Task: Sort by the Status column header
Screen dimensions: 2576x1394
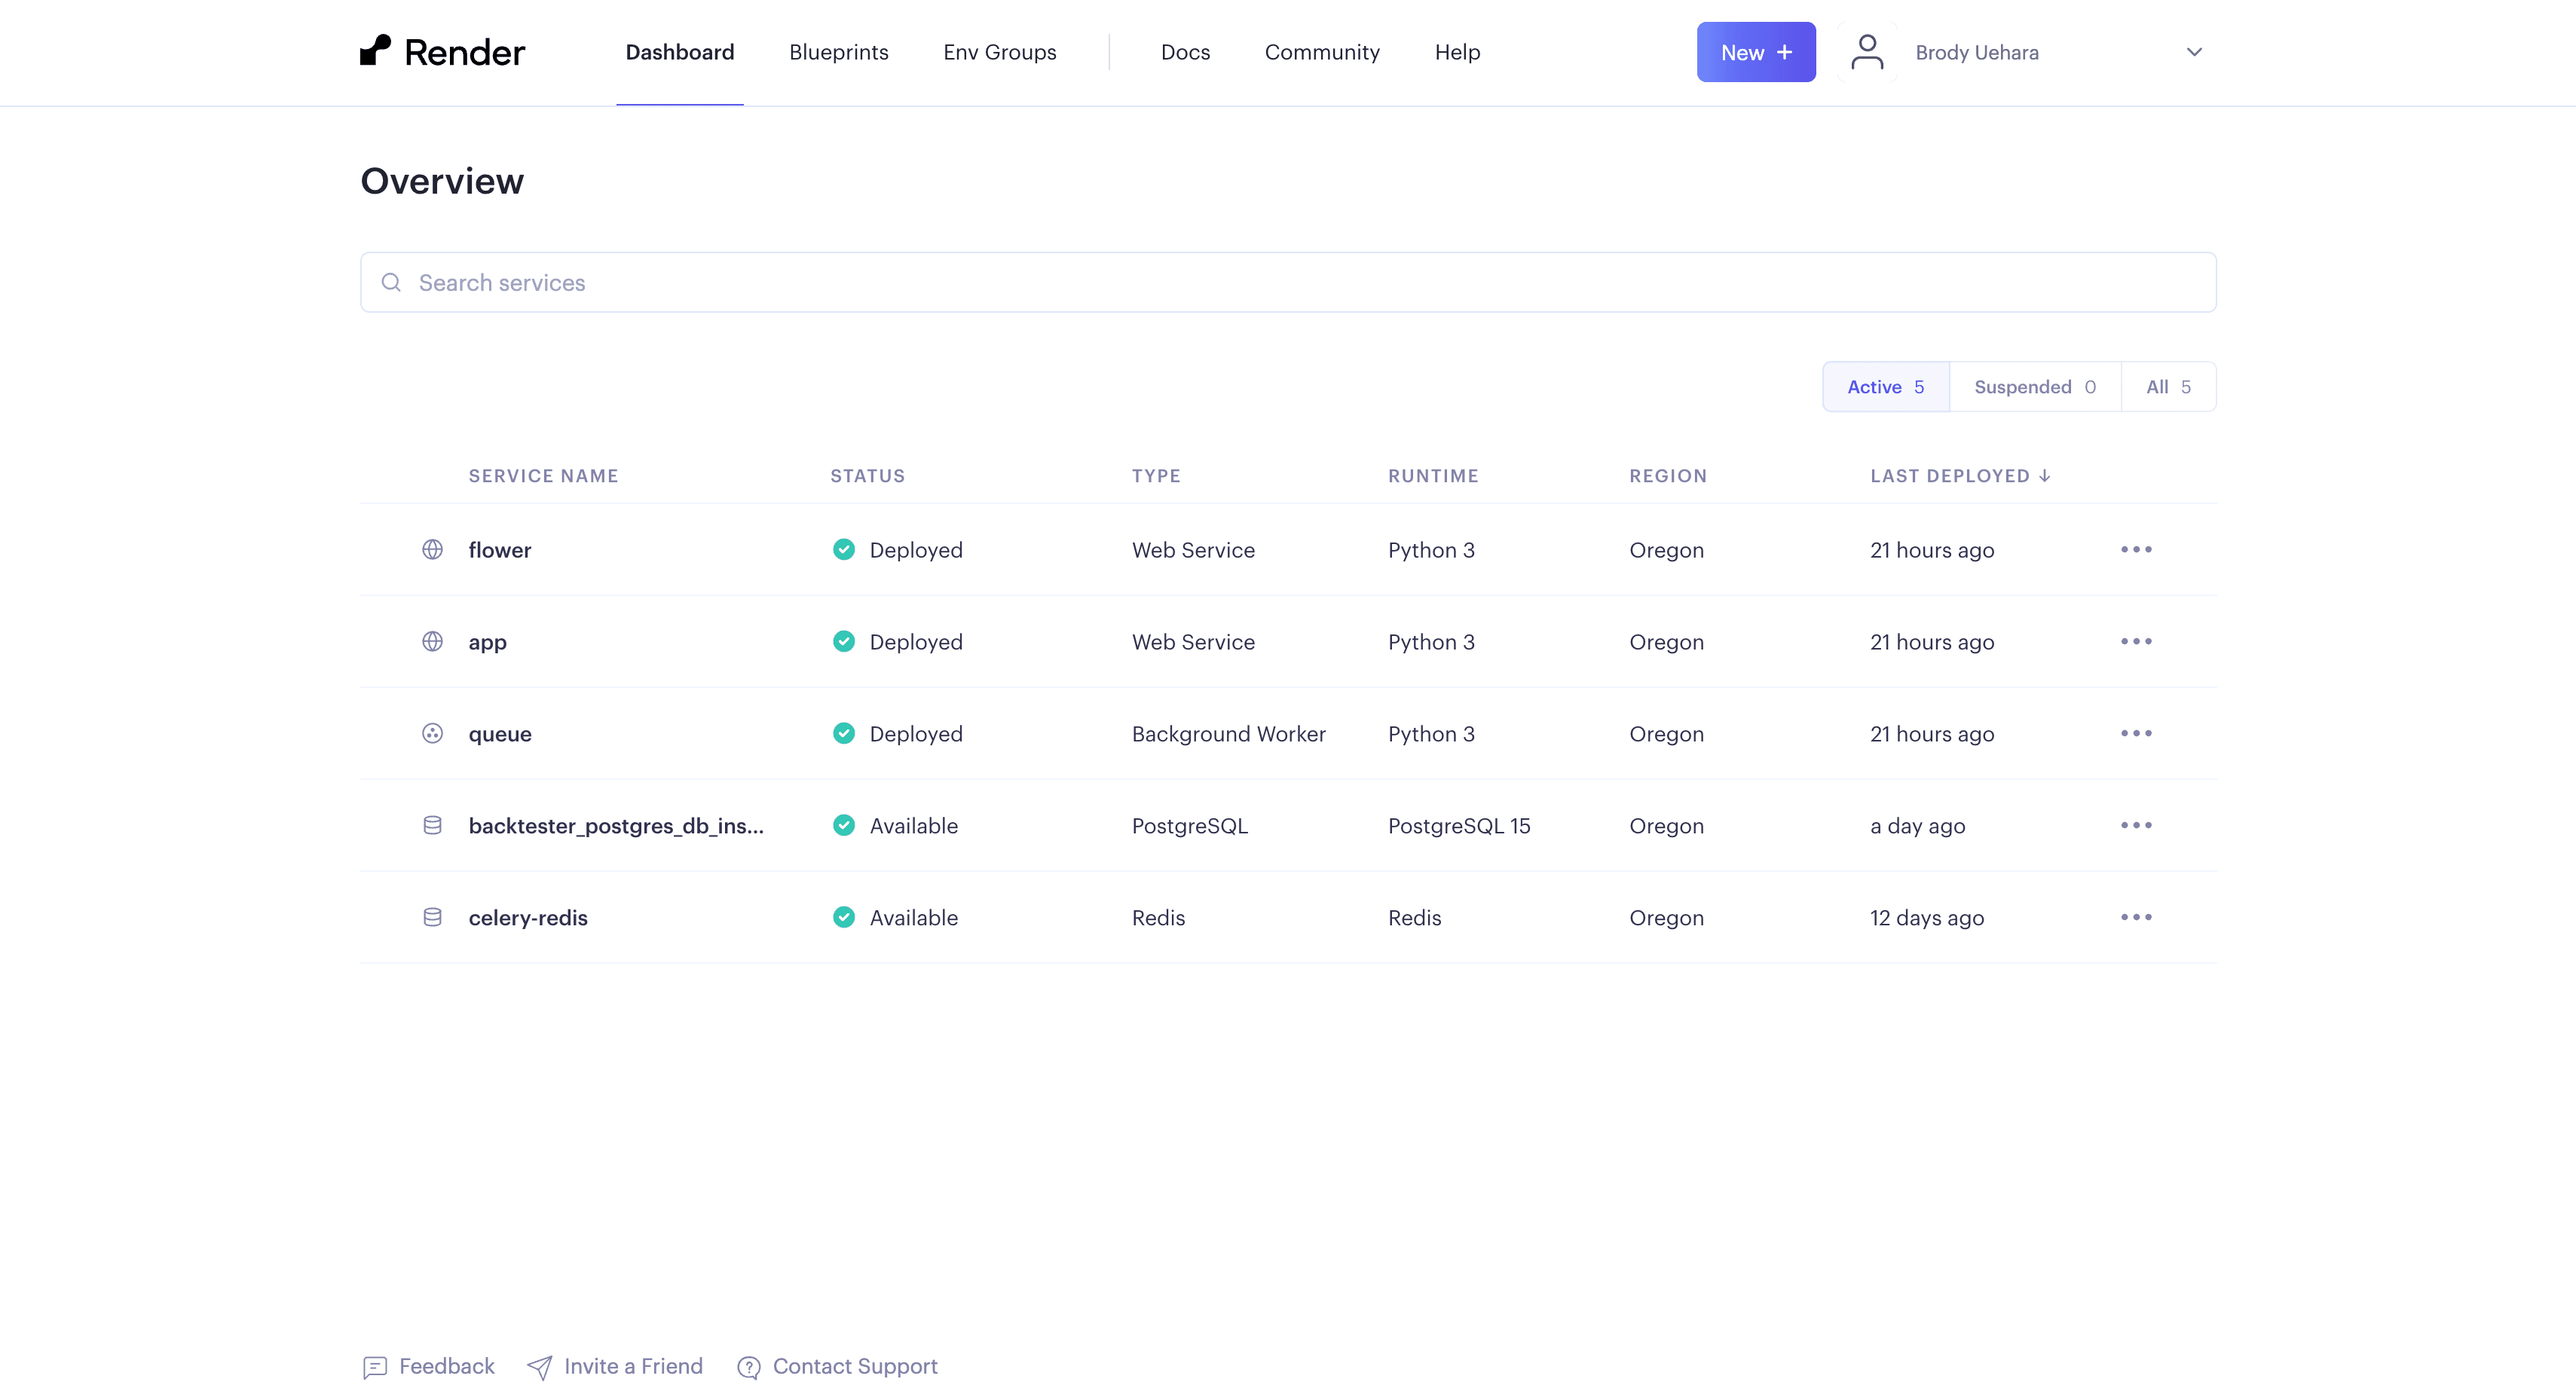Action: pos(867,476)
